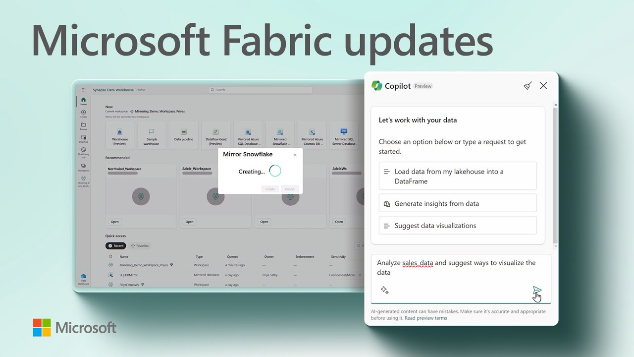Open the Read preview terms link
The height and width of the screenshot is (357, 634).
[x=425, y=318]
